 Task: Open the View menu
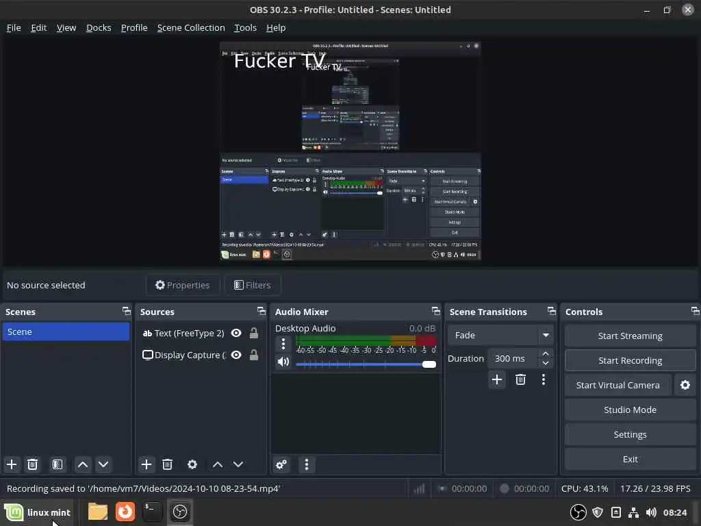[x=66, y=27]
